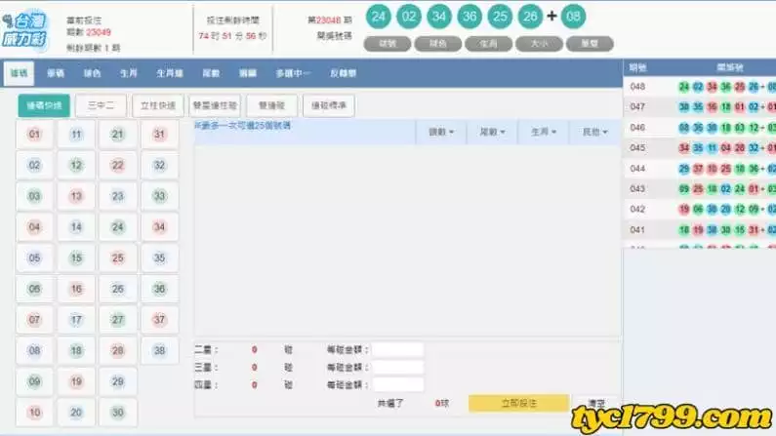Viewport: 776px width, 436px height.
Task: Click drawn result ball 02 at top
Action: tap(409, 17)
